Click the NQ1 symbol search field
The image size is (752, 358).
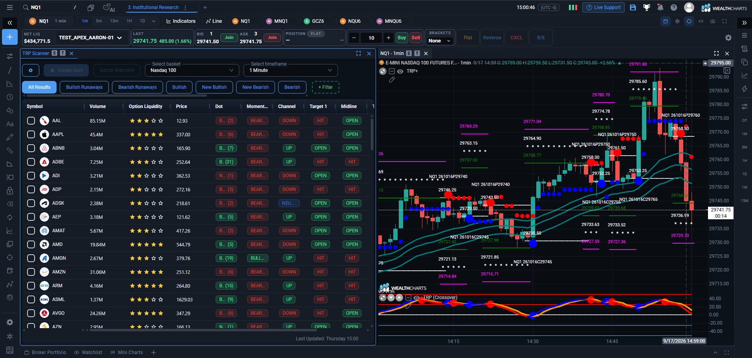tap(51, 7)
